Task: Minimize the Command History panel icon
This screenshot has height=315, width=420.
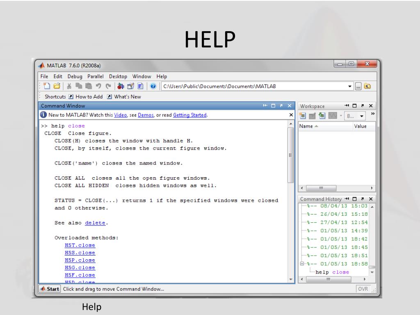Action: pos(347,199)
